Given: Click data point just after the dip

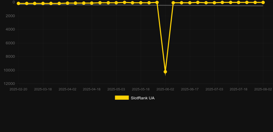Looking at the screenshot, I should tap(173, 3).
